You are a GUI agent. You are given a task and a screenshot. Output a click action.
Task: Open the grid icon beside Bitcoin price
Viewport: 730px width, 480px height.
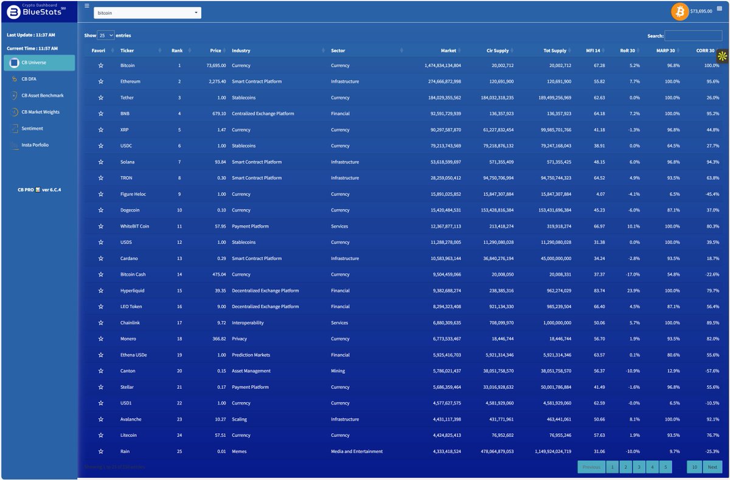[x=719, y=10]
